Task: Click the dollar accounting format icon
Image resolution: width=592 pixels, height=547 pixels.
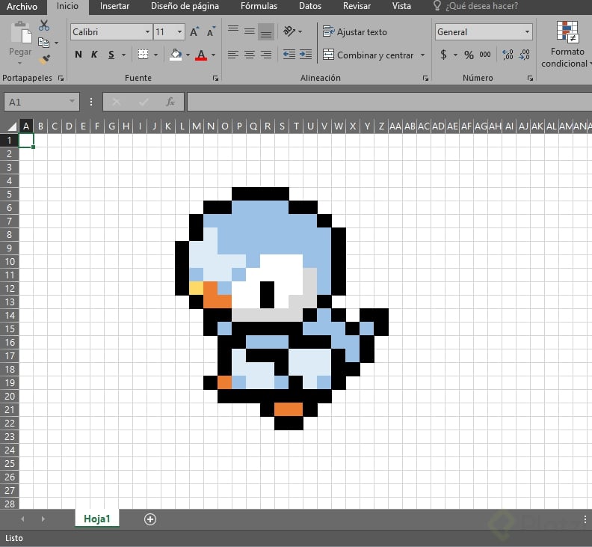Action: point(443,55)
